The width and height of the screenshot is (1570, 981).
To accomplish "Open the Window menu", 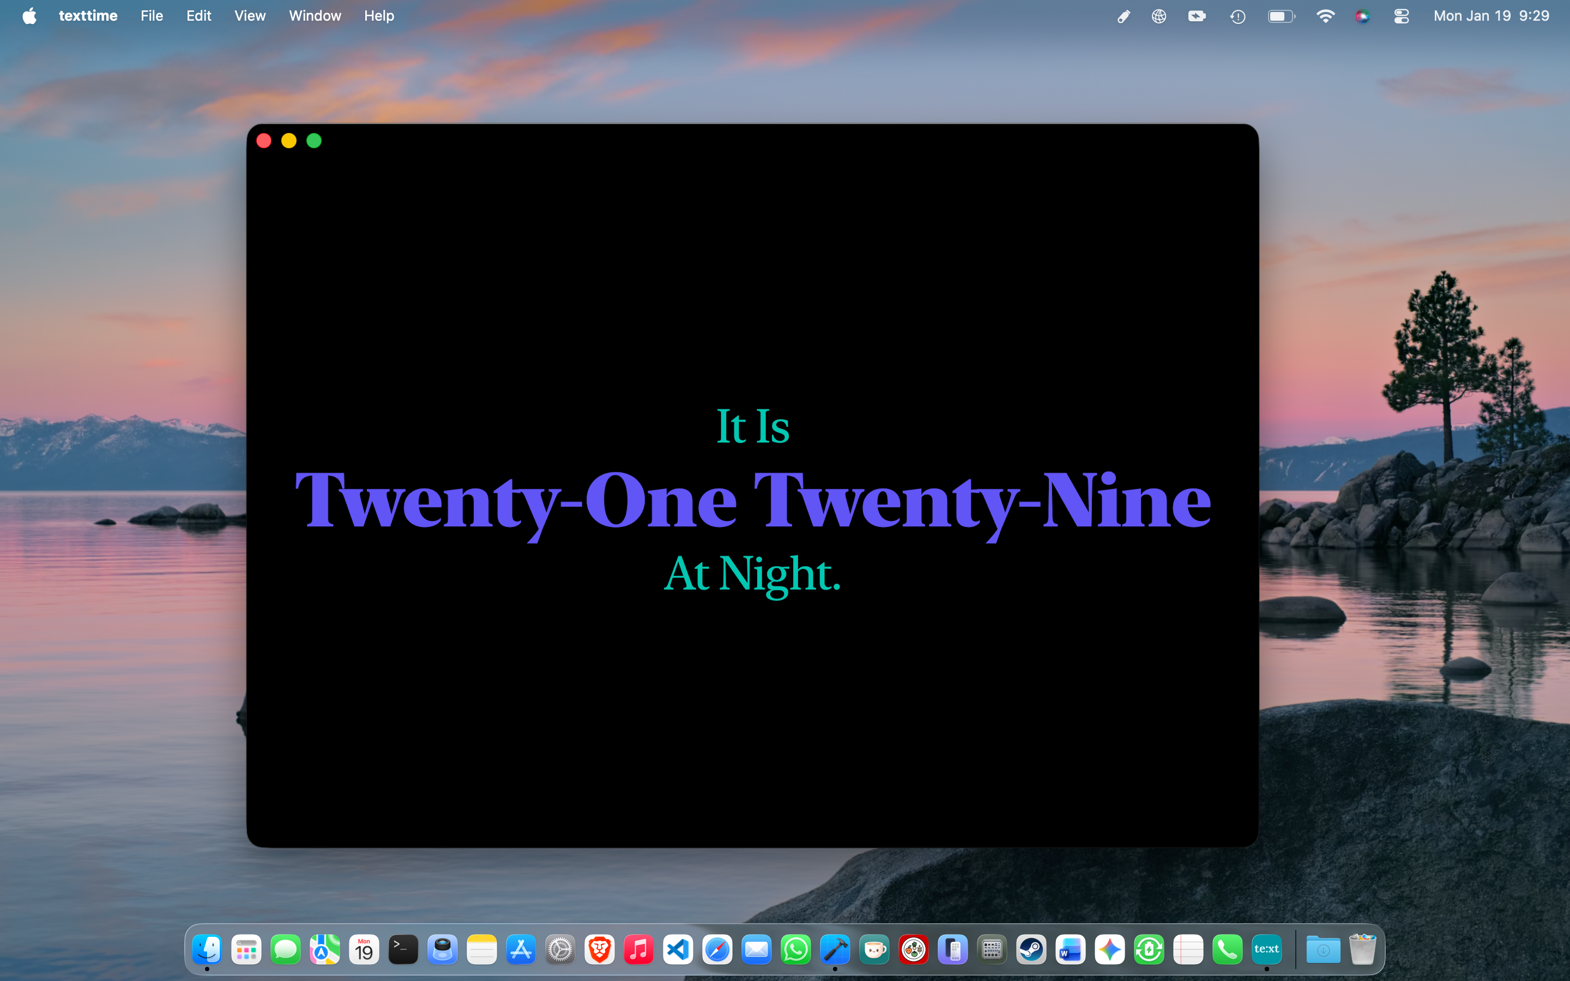I will 315,16.
